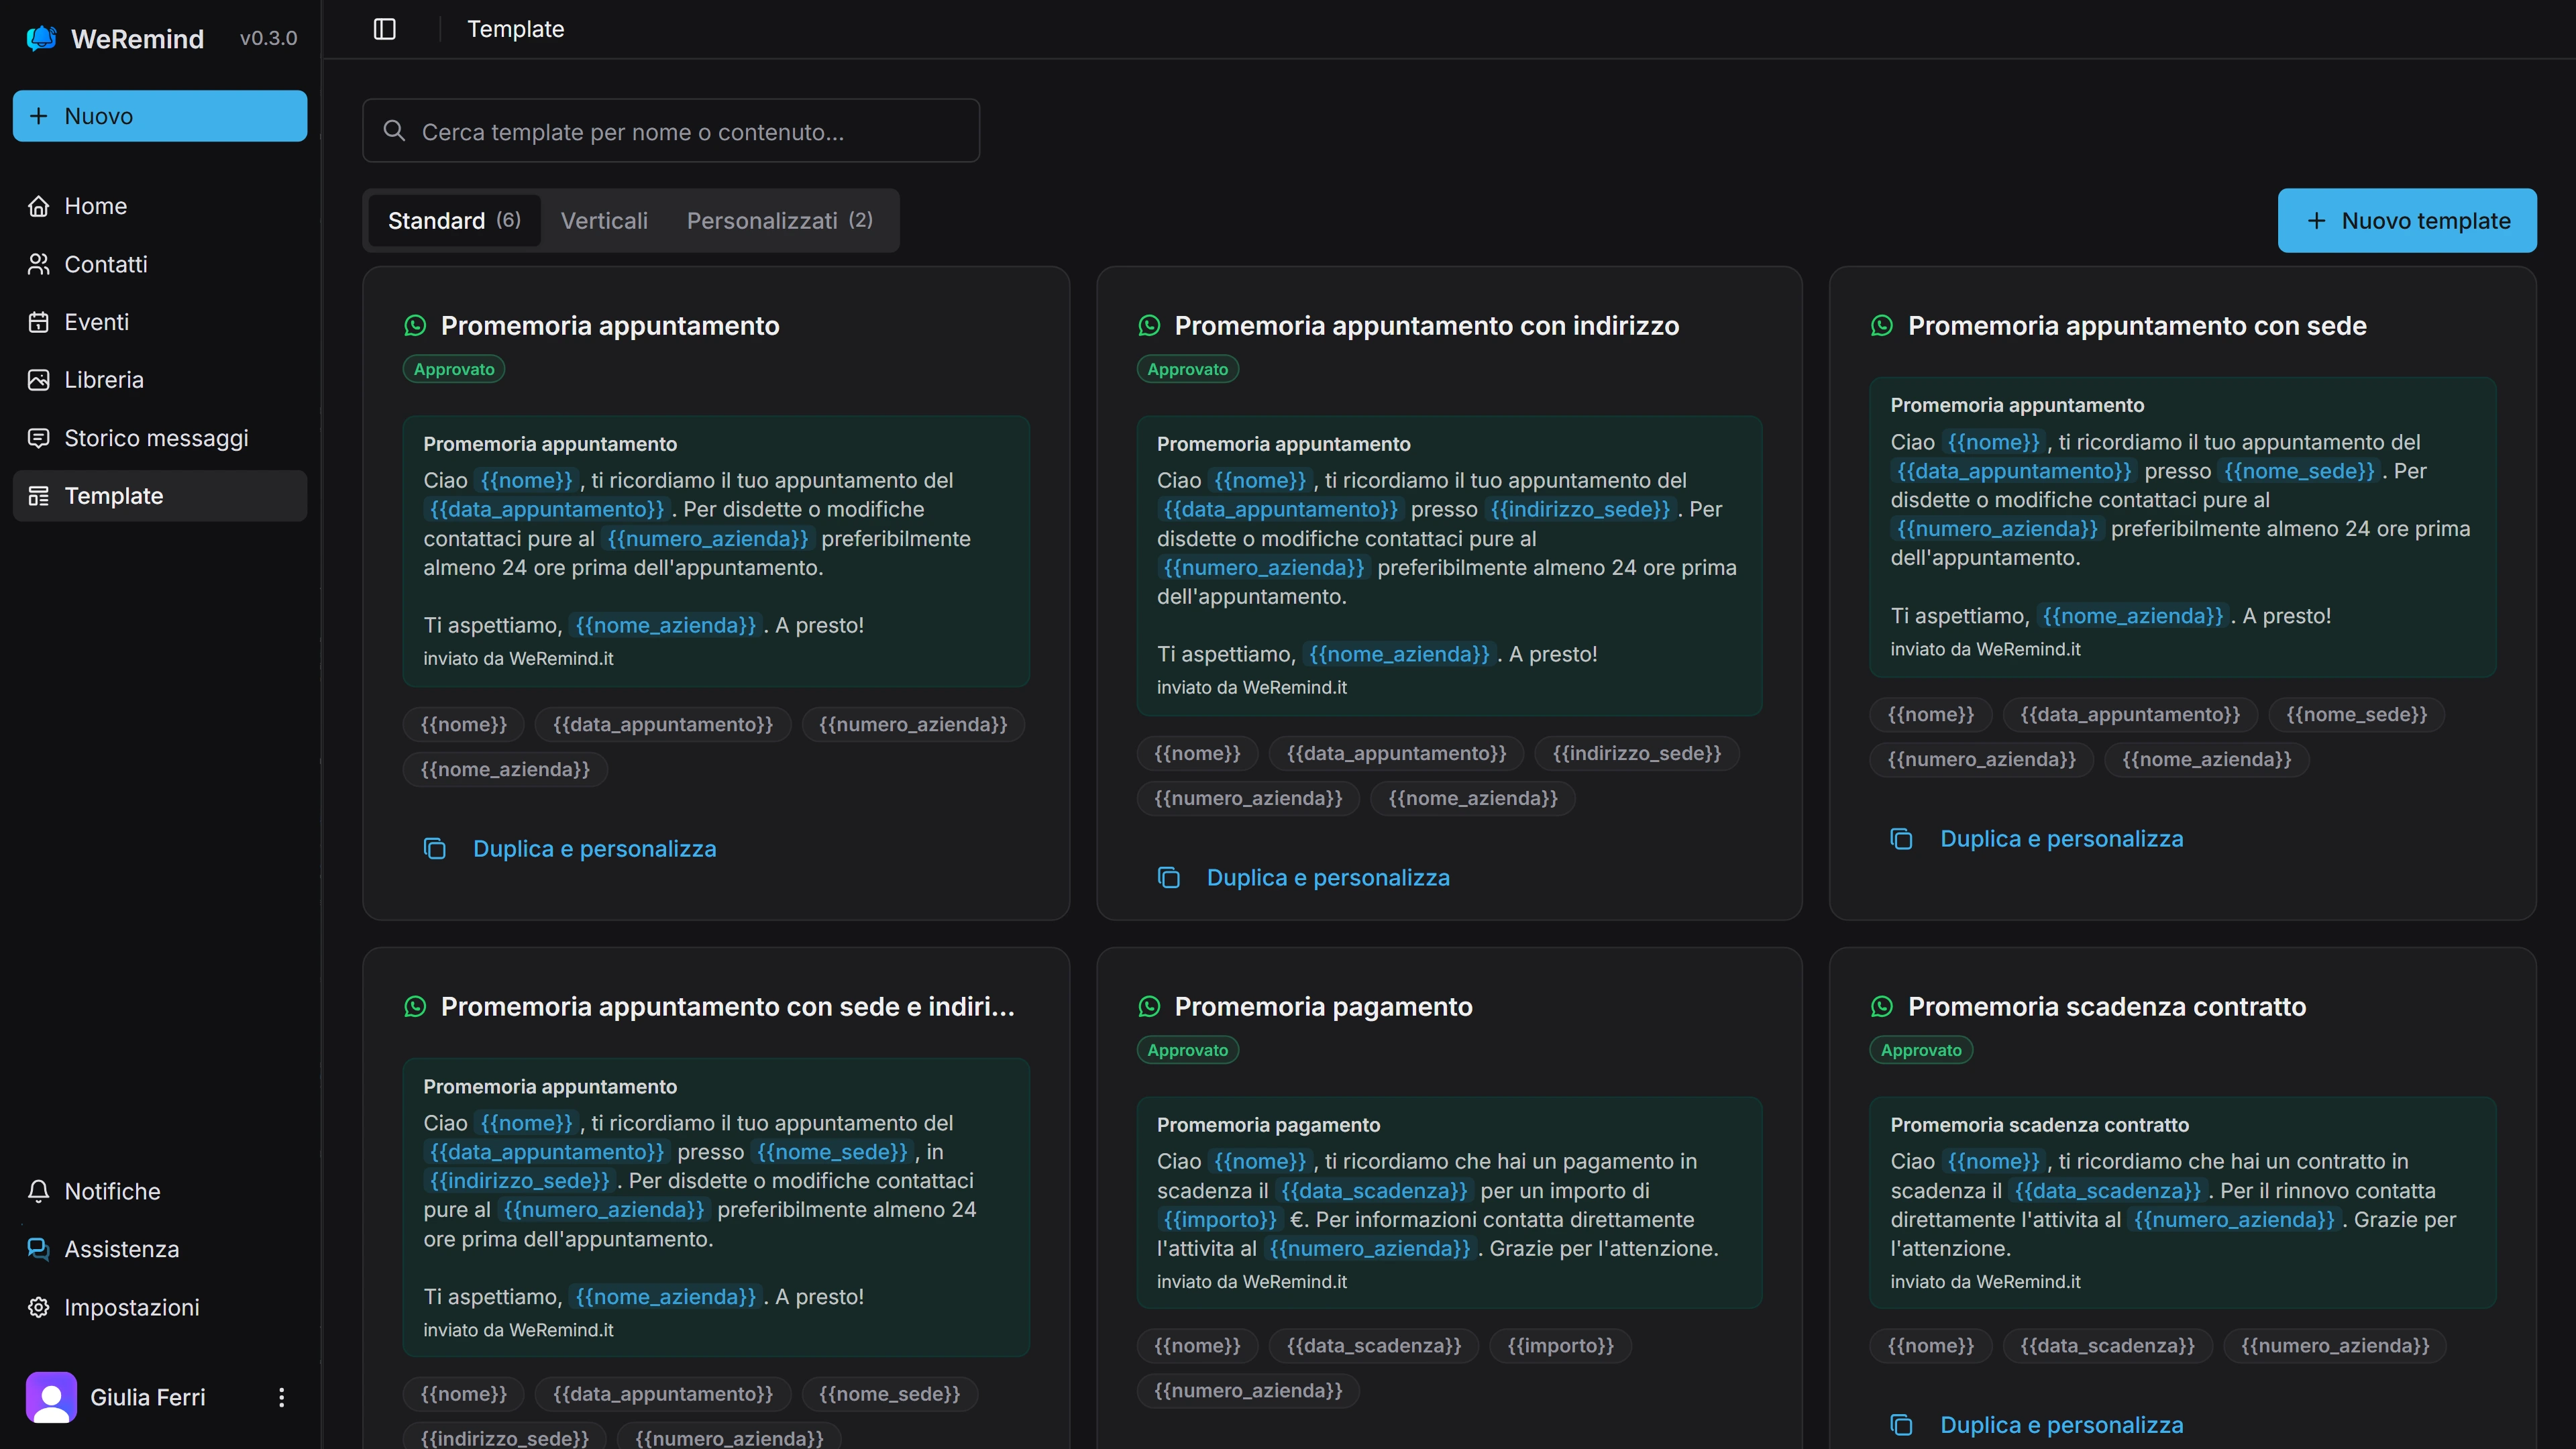Click WhatsApp icon beside Promemoria pagamento title
Viewport: 2576px width, 1449px height.
1149,1007
